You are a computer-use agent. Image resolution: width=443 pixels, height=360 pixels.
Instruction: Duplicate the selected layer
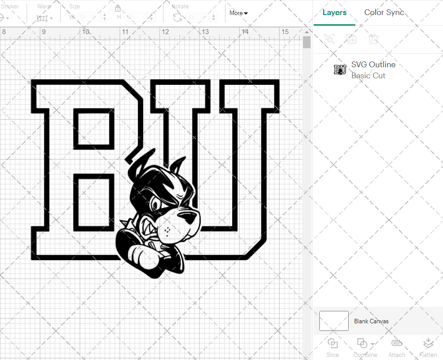[352, 39]
